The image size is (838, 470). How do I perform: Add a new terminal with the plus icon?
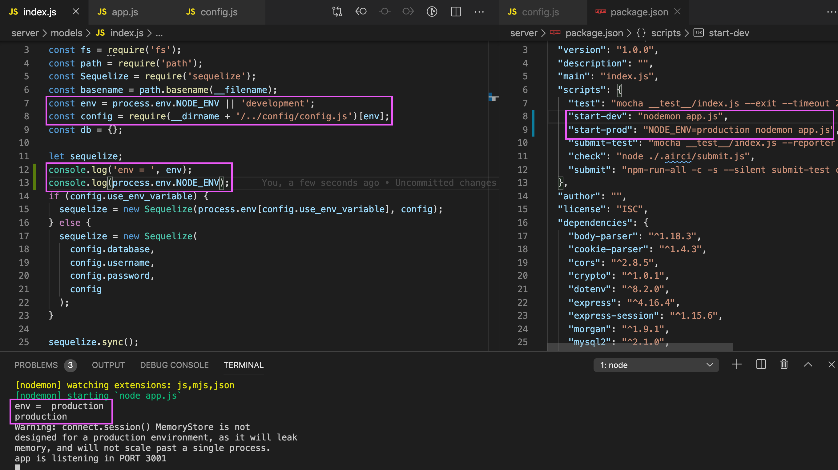click(736, 364)
